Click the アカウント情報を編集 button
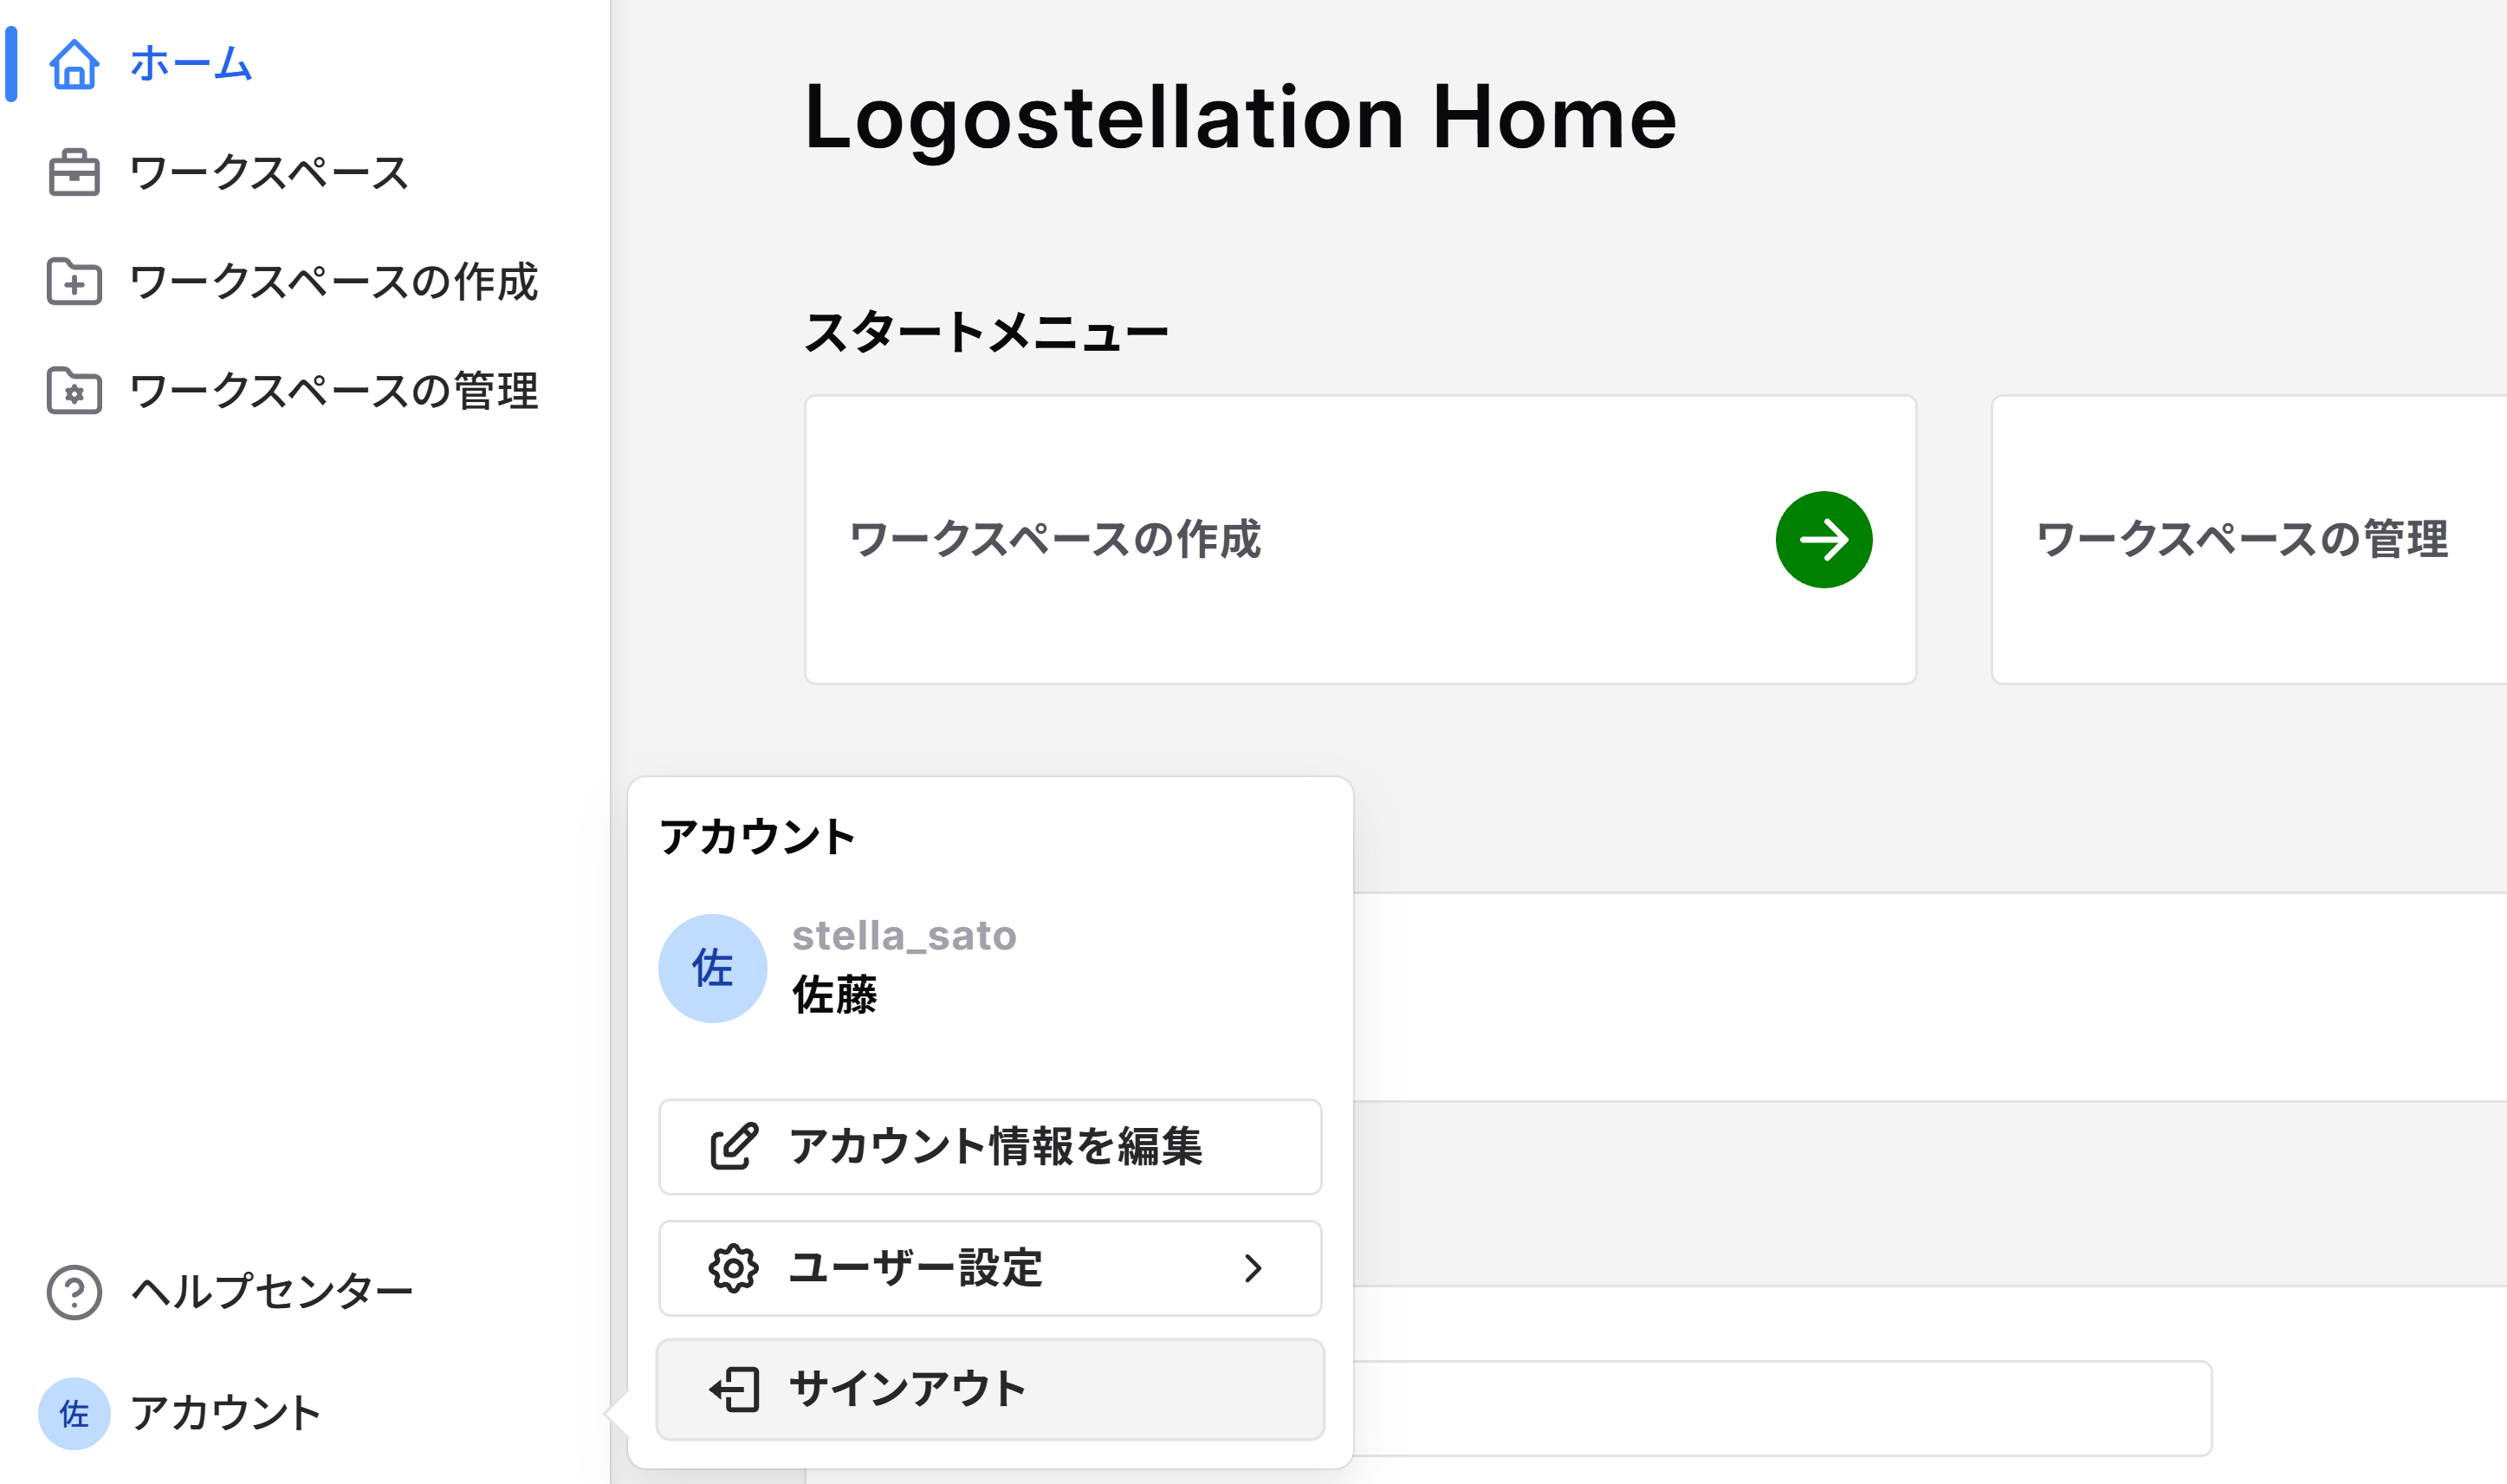 (x=988, y=1147)
